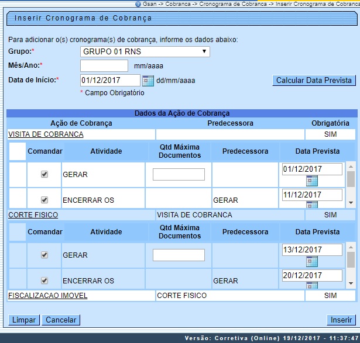This screenshot has width=360, height=343.
Task: Open calendar under Visita de Cobrança ENCERRAR OS date
Action: point(311,205)
